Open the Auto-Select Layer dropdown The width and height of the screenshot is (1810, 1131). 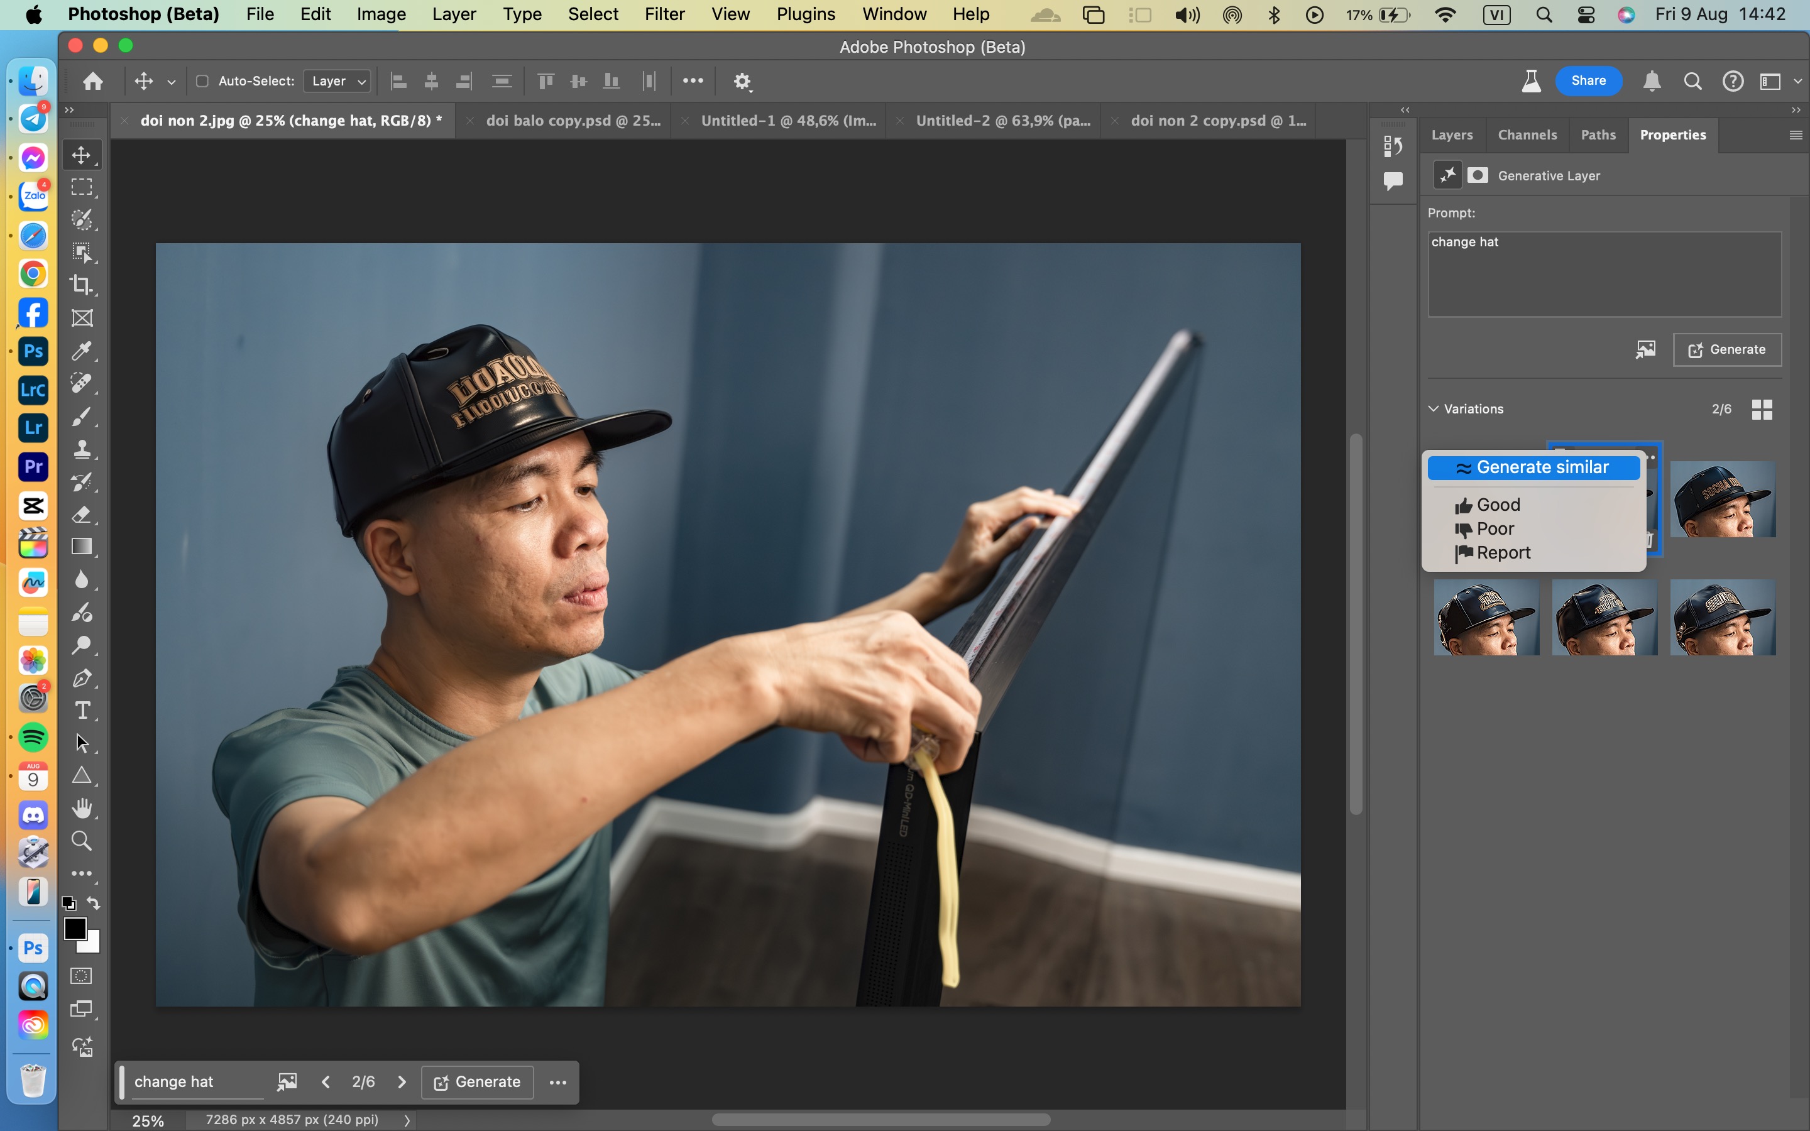tap(336, 81)
